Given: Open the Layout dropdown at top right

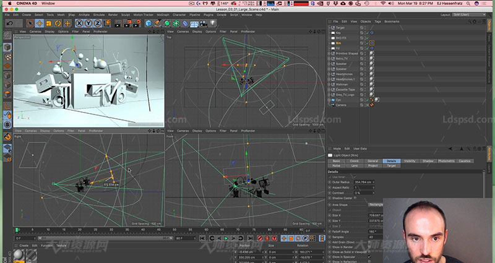Looking at the screenshot, I should click(469, 15).
